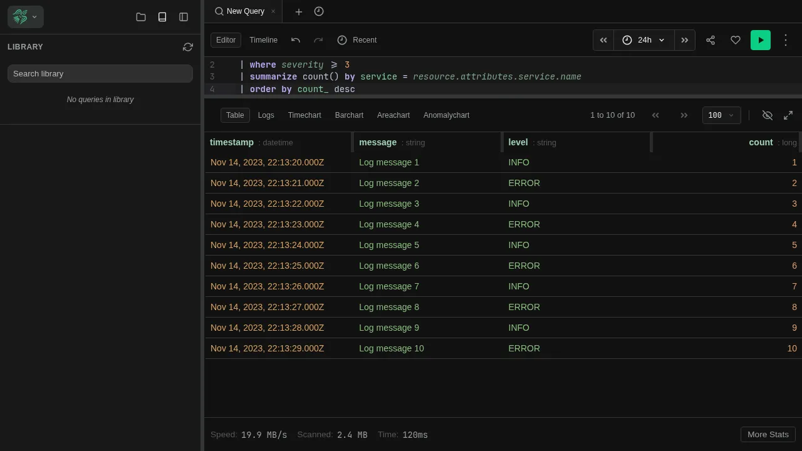Toggle the notebook layout view icon
The width and height of the screenshot is (802, 451).
pyautogui.click(x=162, y=17)
